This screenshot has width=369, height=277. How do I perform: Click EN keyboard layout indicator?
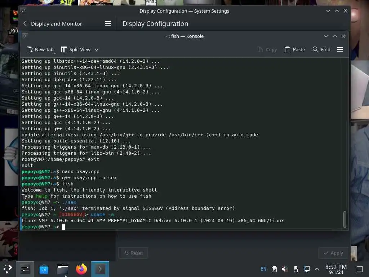pyautogui.click(x=263, y=269)
